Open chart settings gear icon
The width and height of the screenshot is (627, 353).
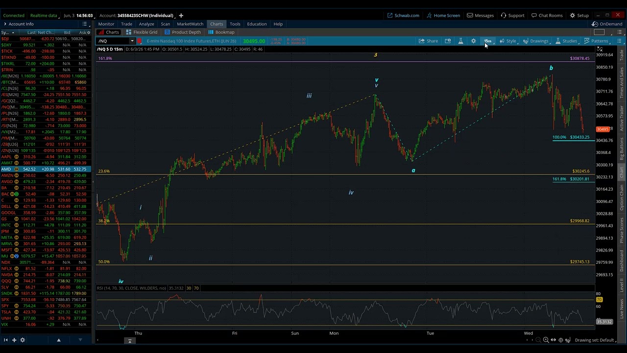(x=474, y=41)
